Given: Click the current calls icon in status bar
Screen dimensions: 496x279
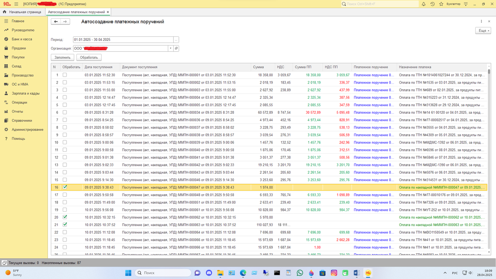Looking at the screenshot, I should pos(4,262).
